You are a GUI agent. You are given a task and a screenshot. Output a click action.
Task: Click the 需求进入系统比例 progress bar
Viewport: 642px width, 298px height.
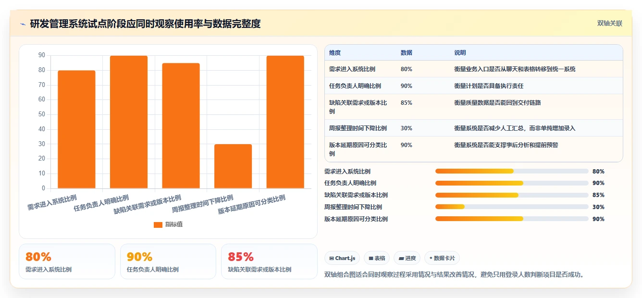tap(512, 171)
